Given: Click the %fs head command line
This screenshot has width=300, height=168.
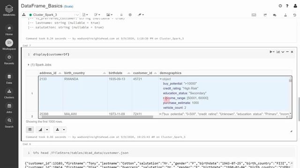Looking at the screenshot, I should click(81, 153).
